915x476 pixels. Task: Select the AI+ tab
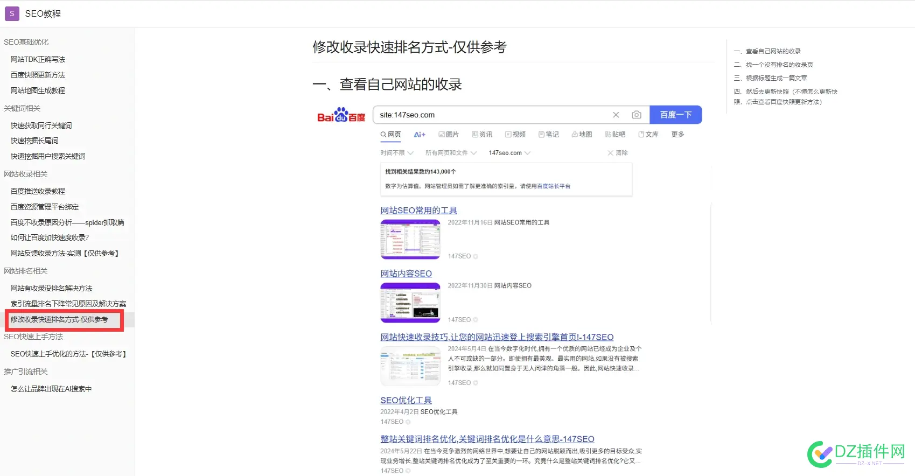pos(420,135)
